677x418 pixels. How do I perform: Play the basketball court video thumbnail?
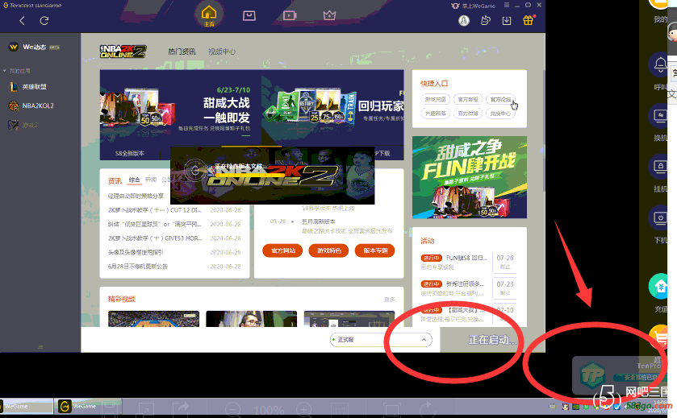click(x=153, y=319)
